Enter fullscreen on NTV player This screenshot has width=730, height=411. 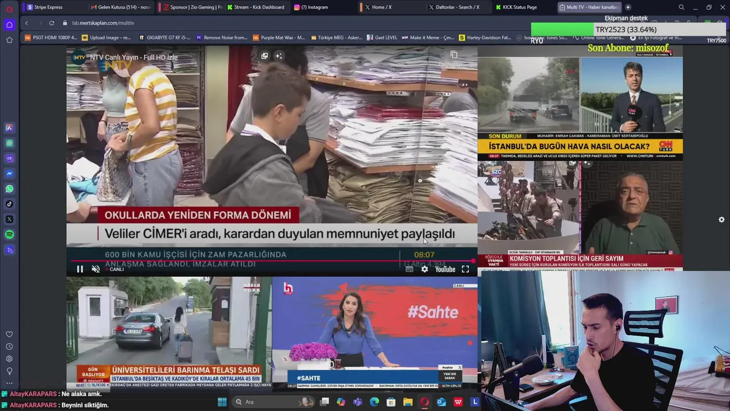[x=465, y=269]
